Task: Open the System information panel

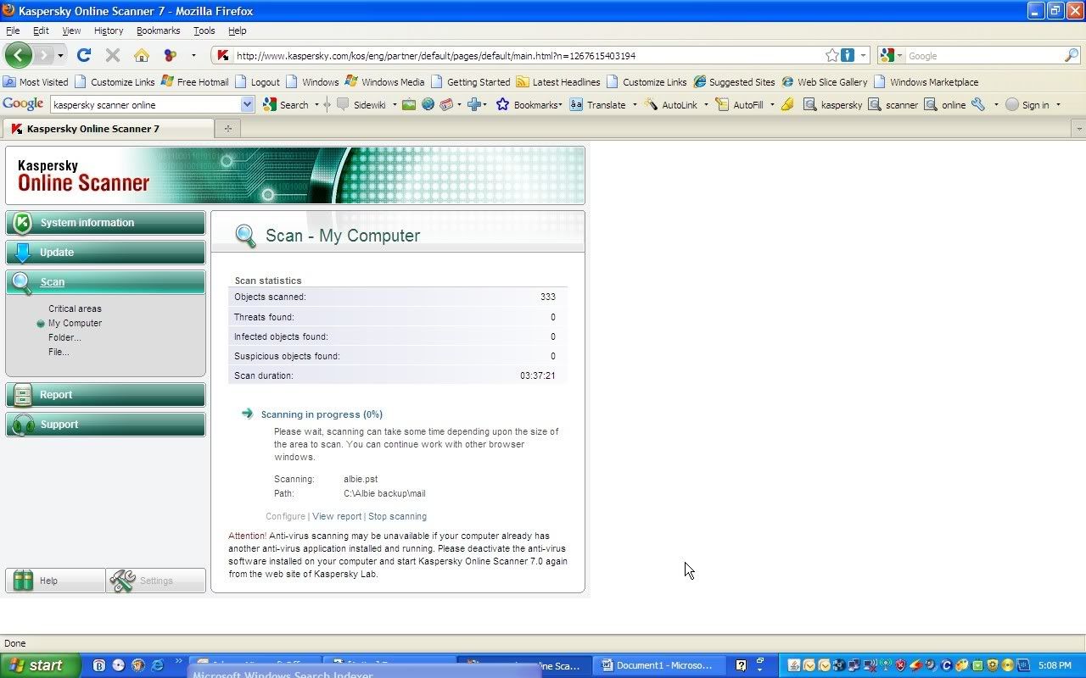Action: click(106, 223)
